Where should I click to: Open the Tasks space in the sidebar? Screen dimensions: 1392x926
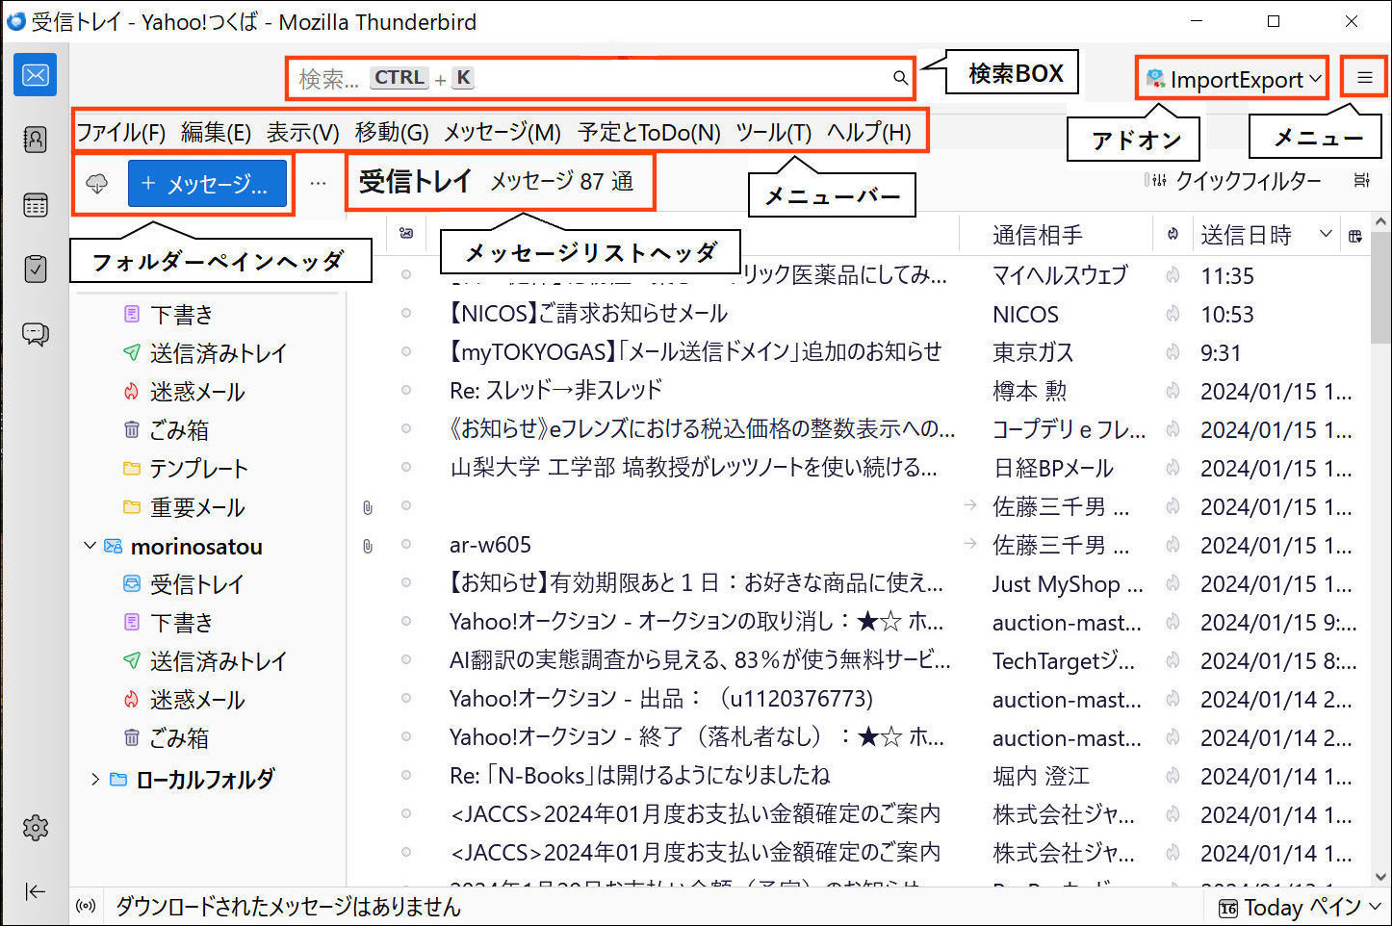tap(36, 269)
